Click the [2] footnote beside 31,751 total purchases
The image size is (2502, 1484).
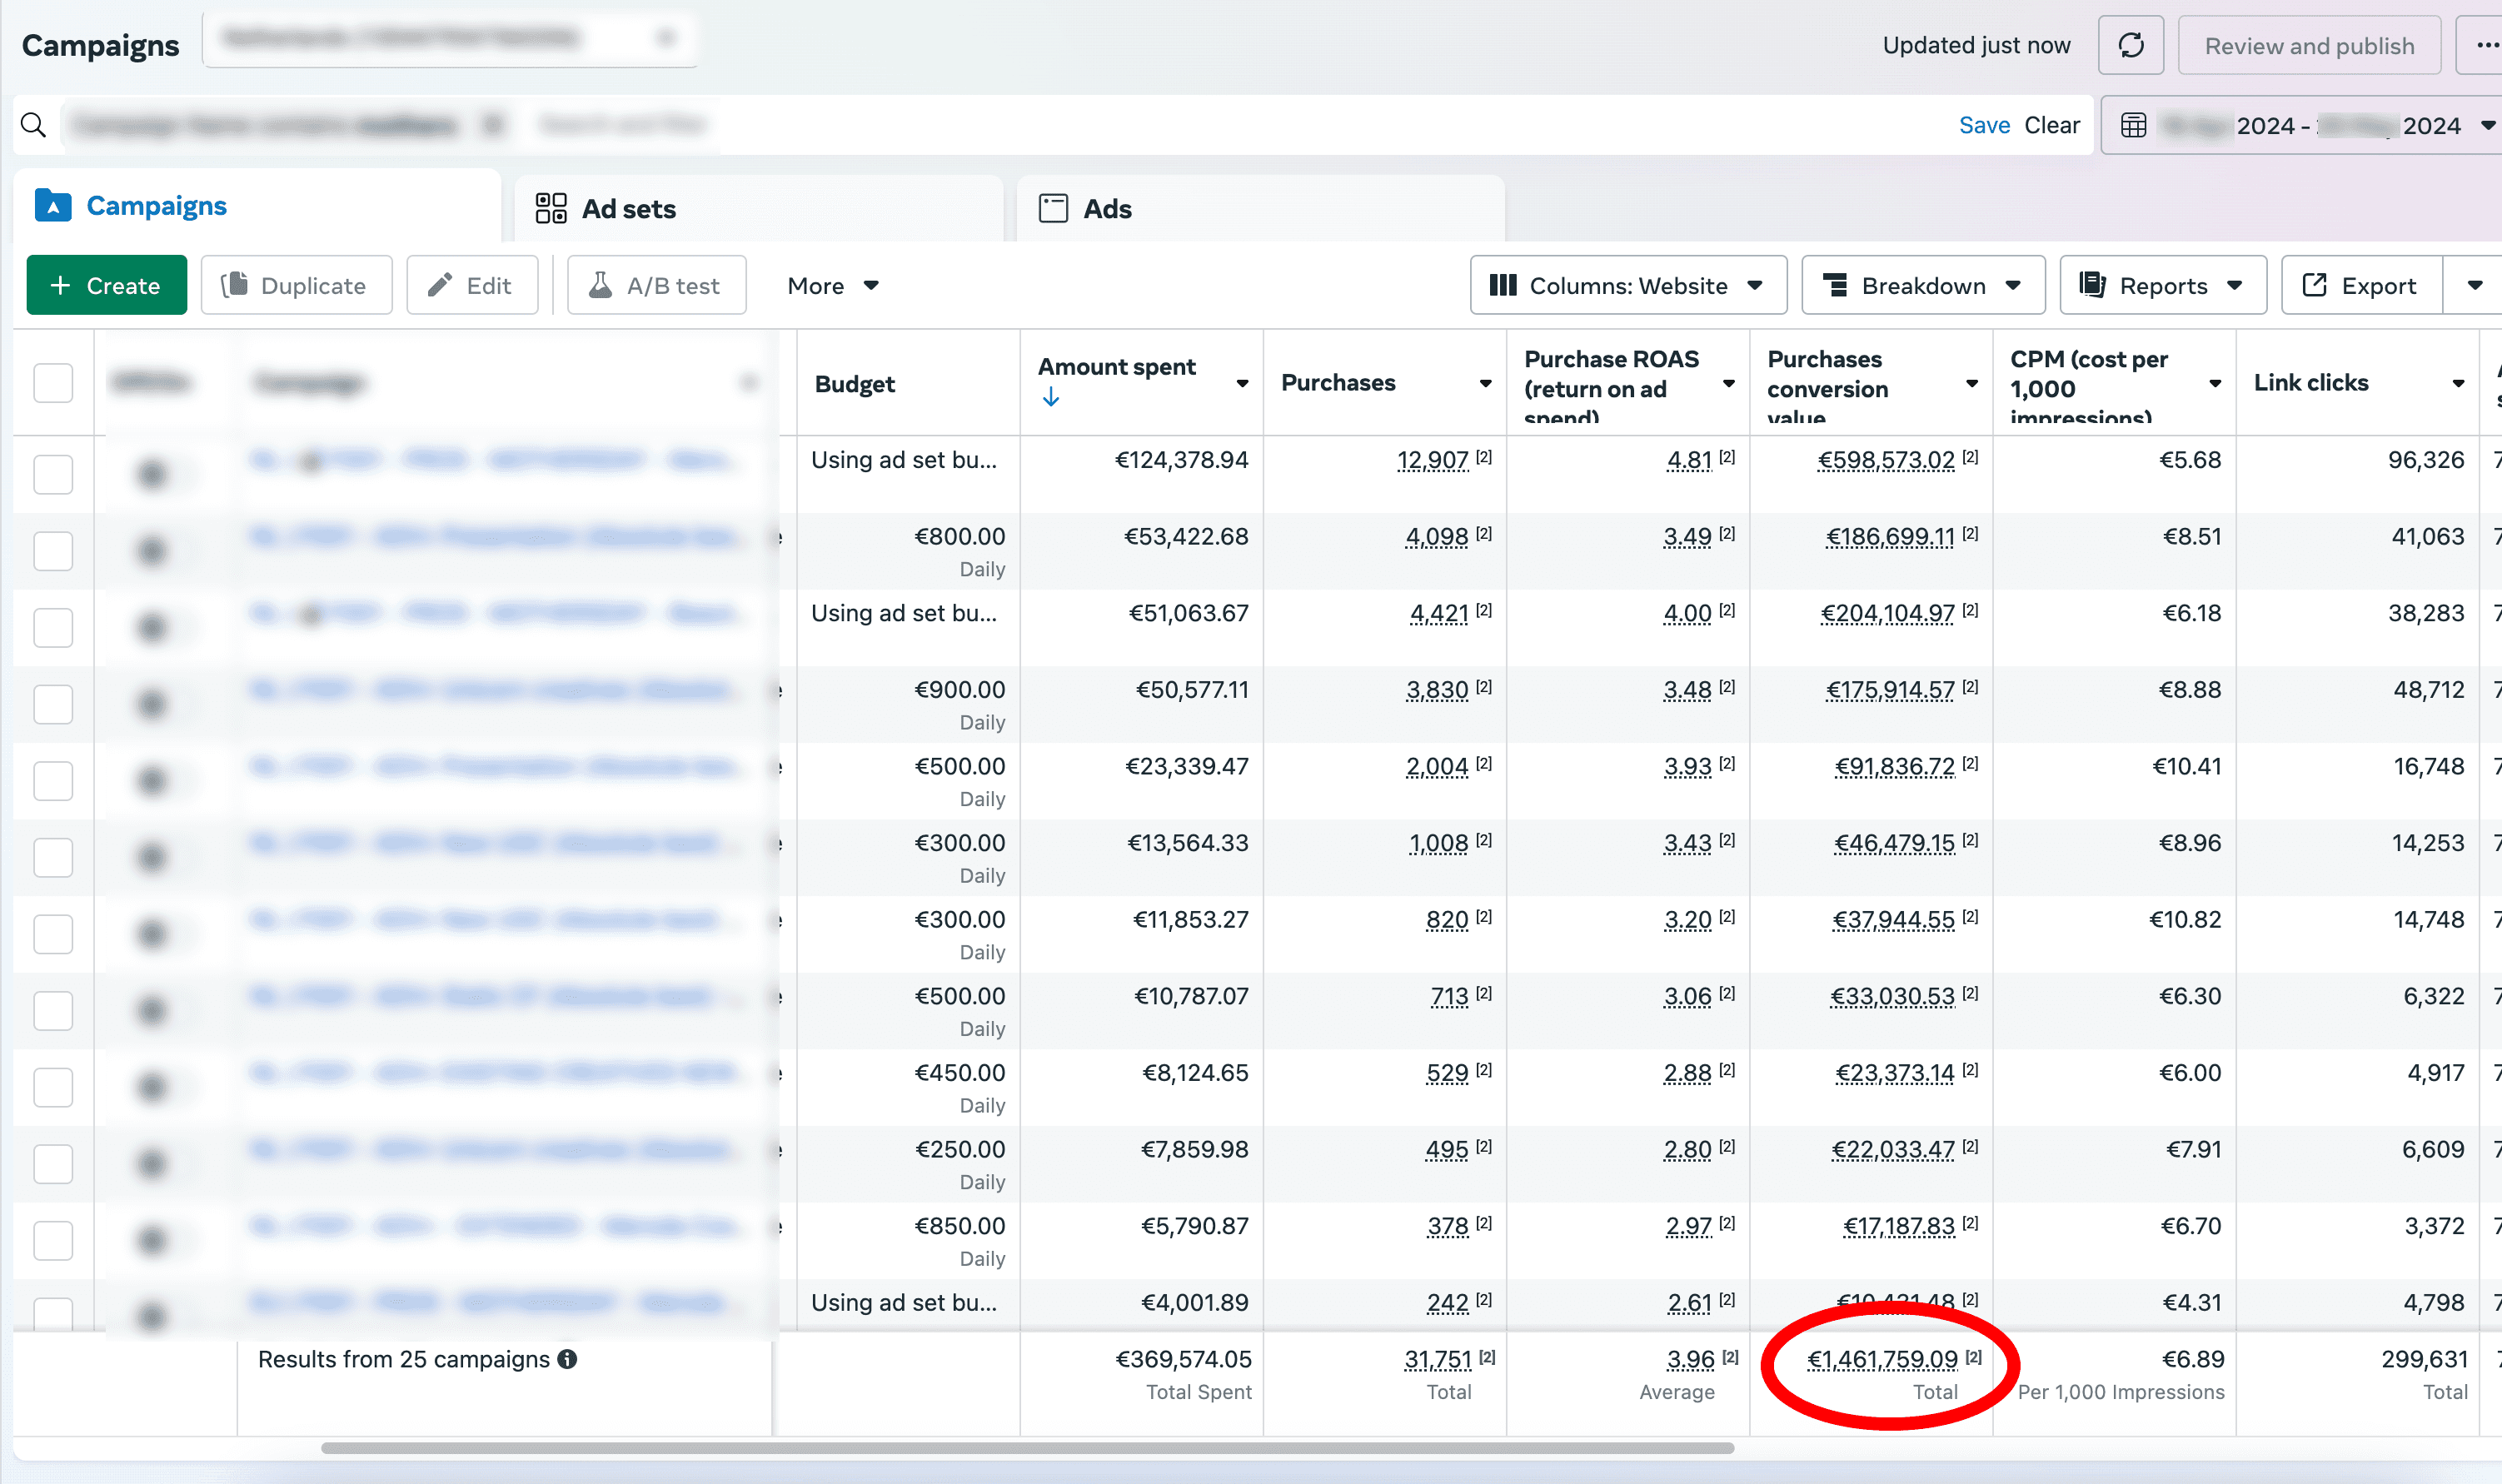(1488, 1357)
